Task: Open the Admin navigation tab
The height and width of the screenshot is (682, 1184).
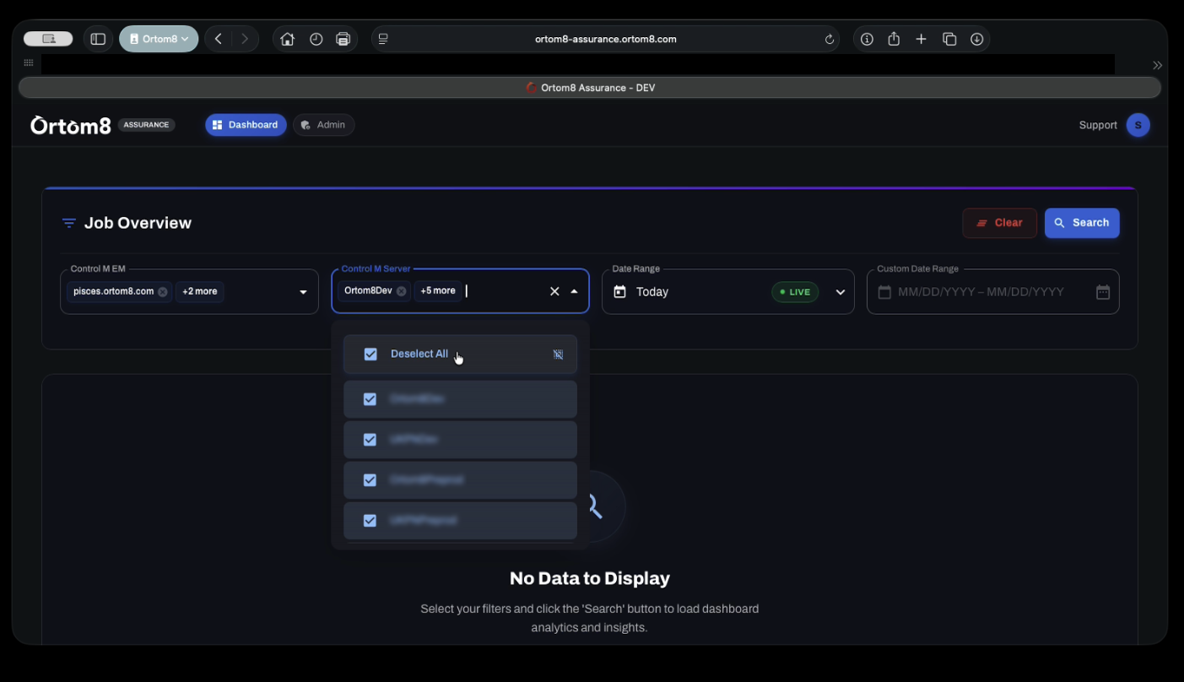Action: [x=323, y=125]
